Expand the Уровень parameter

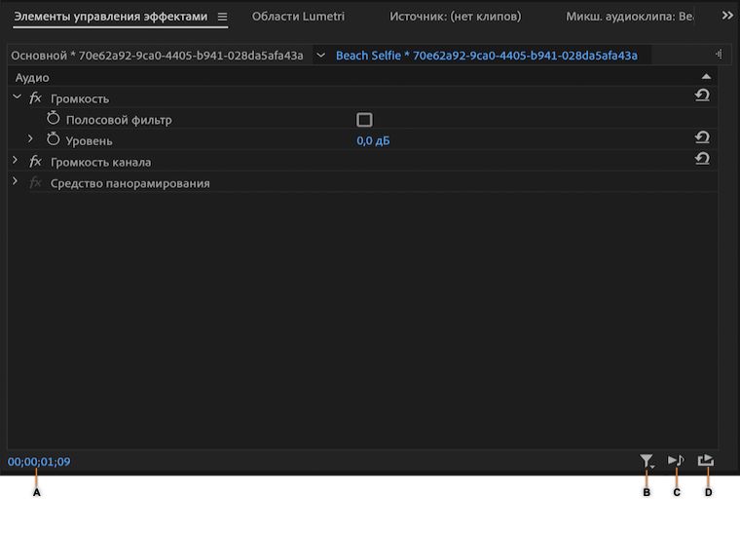pos(30,138)
